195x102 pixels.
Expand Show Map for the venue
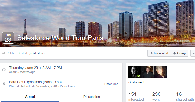tap(111, 84)
